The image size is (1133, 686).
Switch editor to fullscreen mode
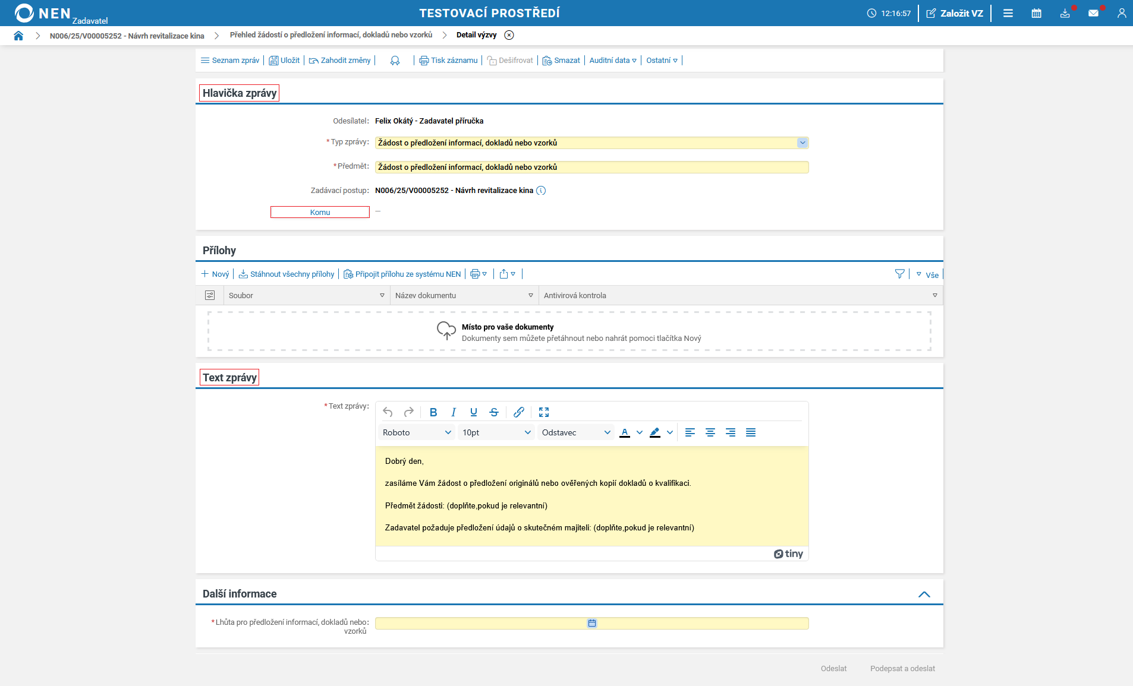coord(544,412)
